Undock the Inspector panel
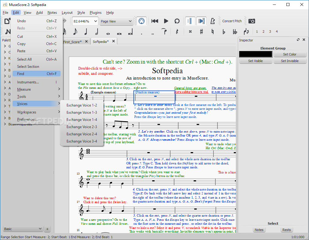Image resolution: width=309 pixels, height=240 pixels. [298, 40]
